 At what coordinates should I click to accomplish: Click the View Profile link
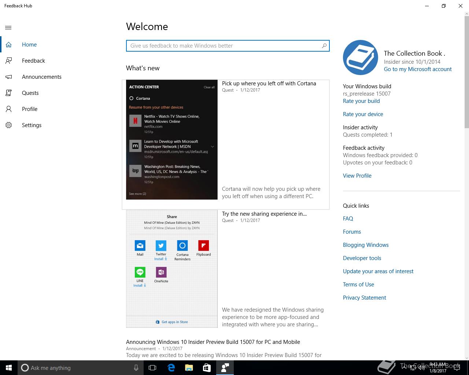coord(357,176)
